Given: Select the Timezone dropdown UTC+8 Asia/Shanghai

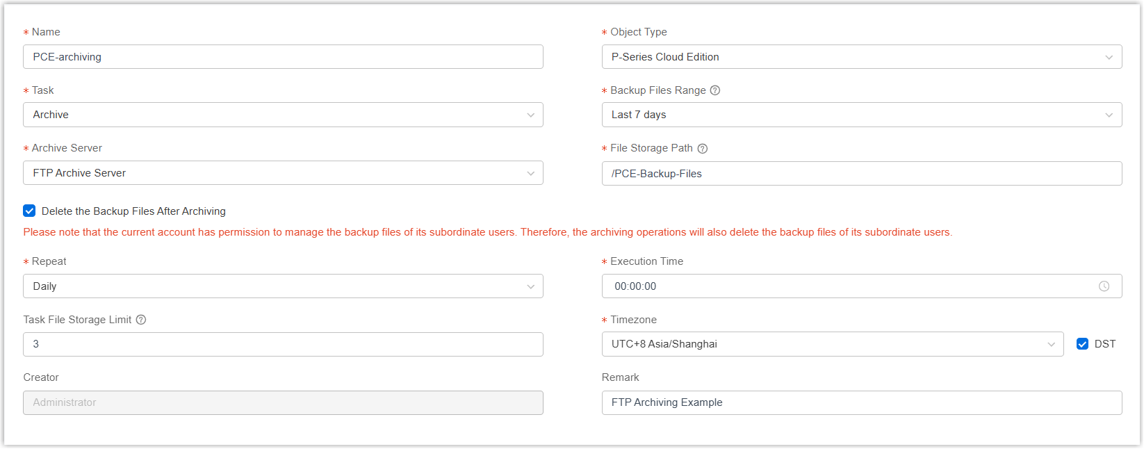Looking at the screenshot, I should [x=832, y=344].
